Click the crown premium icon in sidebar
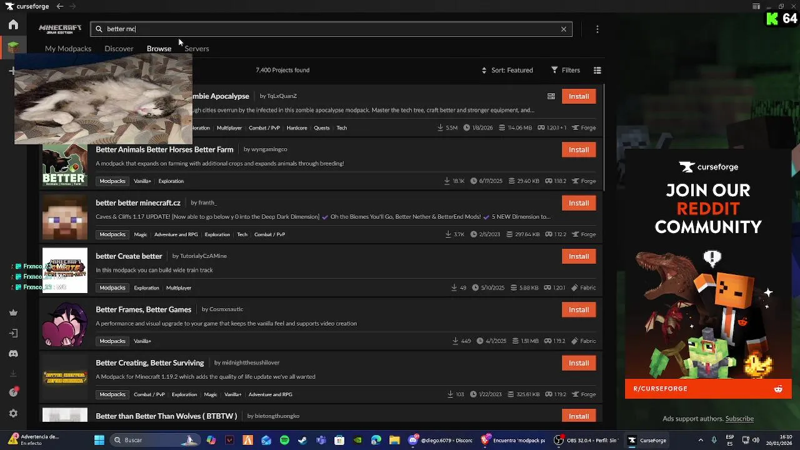Viewport: 800px width, 450px height. pos(13,312)
